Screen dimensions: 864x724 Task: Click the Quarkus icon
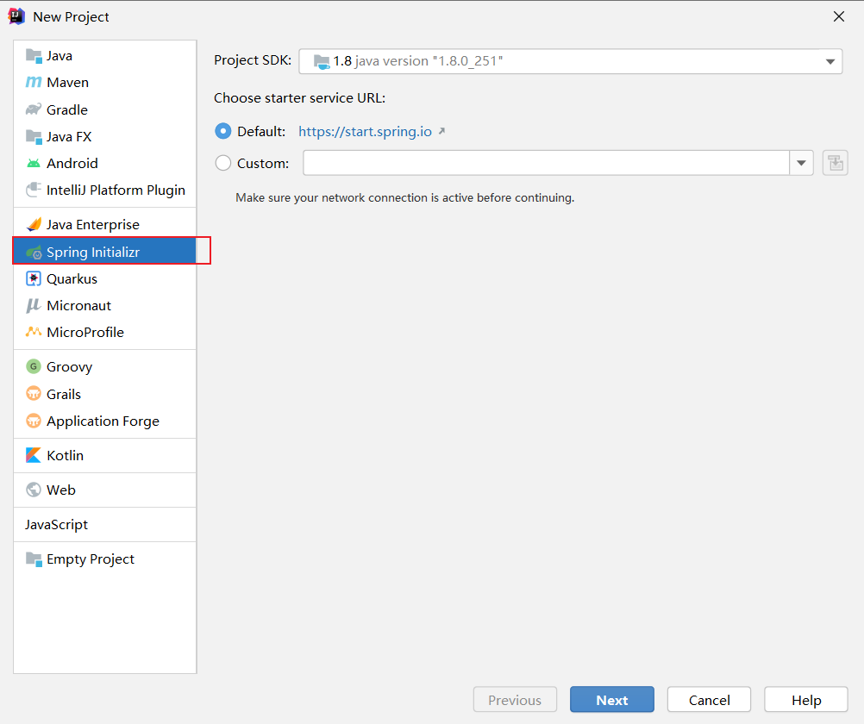(34, 278)
